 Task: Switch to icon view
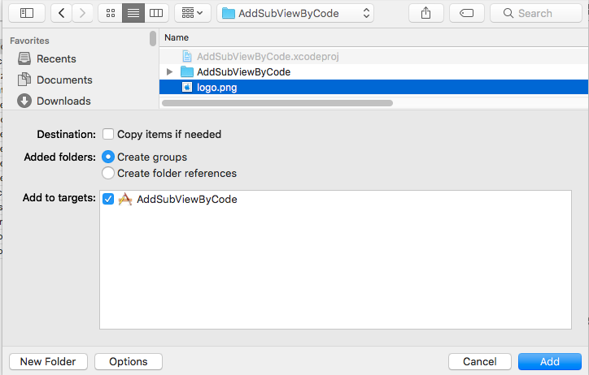tap(111, 14)
